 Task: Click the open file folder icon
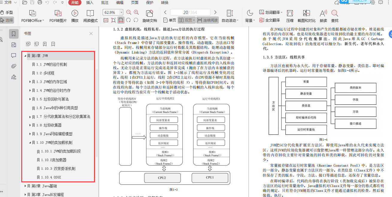coord(25,3)
